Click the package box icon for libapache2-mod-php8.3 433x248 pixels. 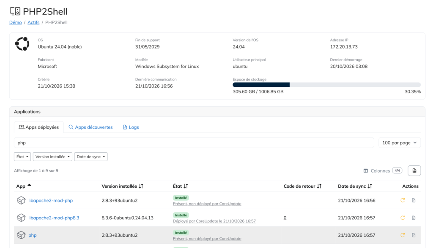coord(21,218)
